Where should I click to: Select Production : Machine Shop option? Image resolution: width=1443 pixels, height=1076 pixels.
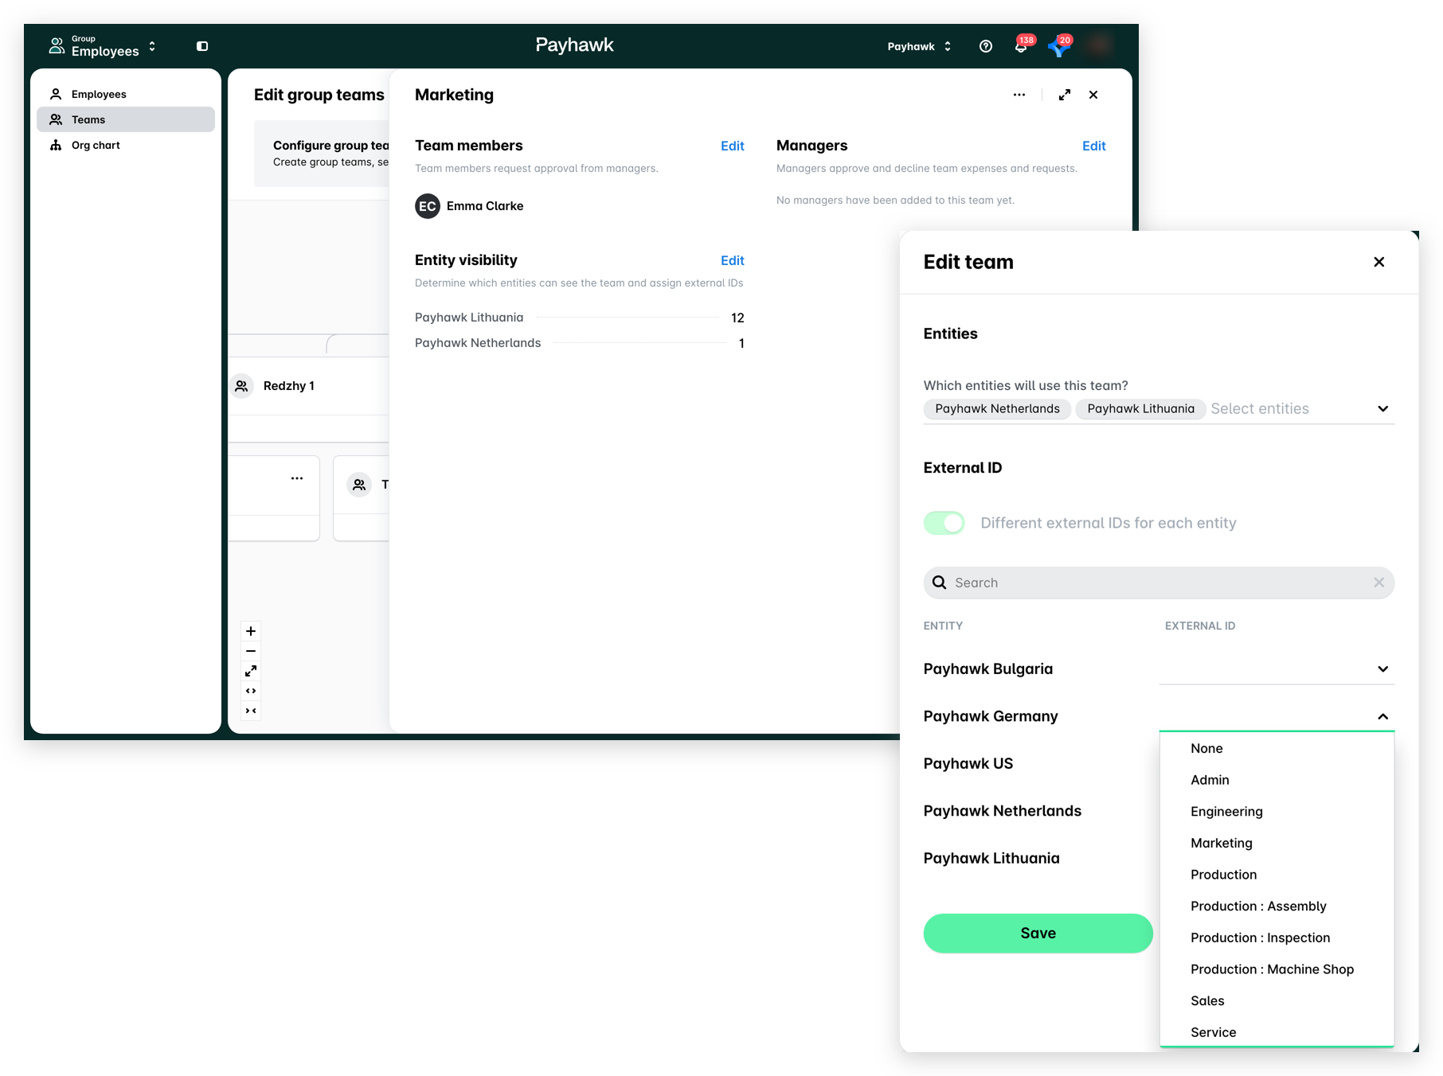pos(1277,969)
